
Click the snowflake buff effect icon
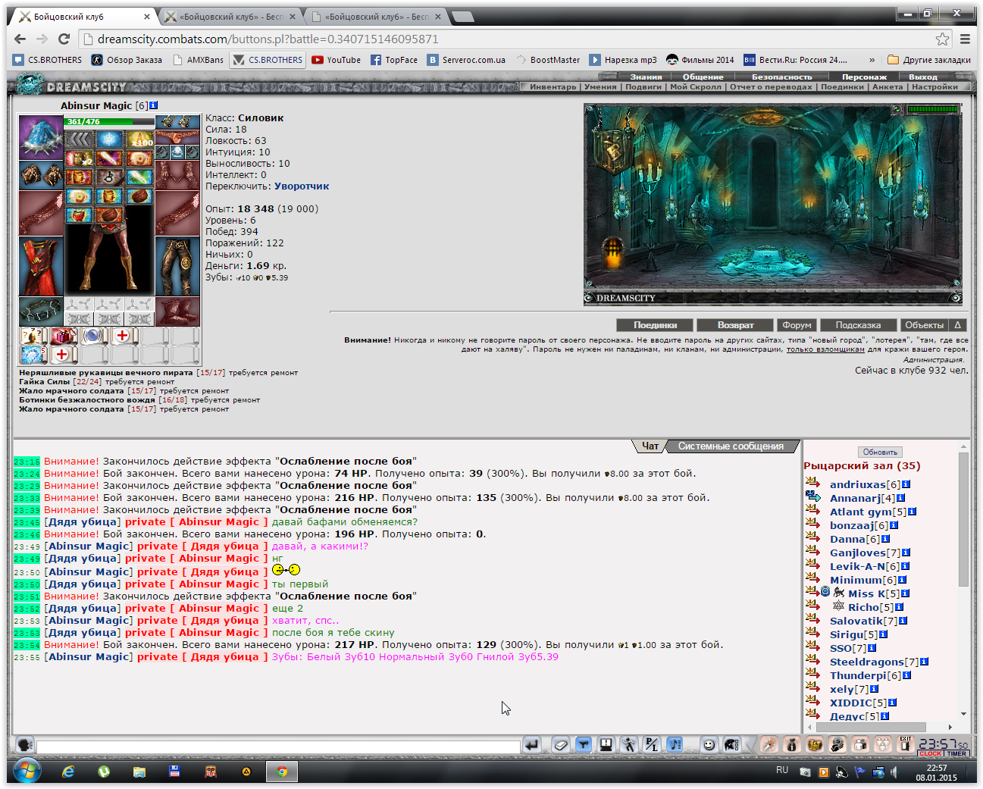110,139
